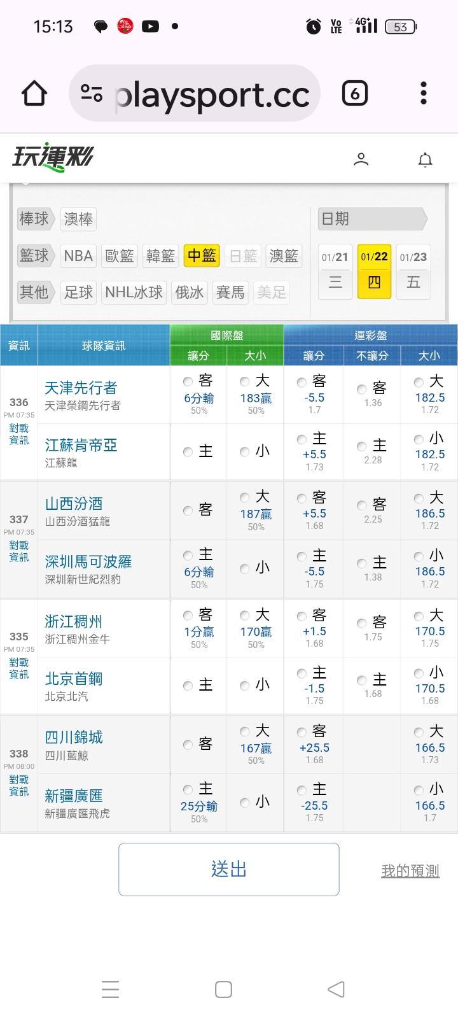Select 主 6分輸 for 深圳馬可波羅

coord(188,556)
